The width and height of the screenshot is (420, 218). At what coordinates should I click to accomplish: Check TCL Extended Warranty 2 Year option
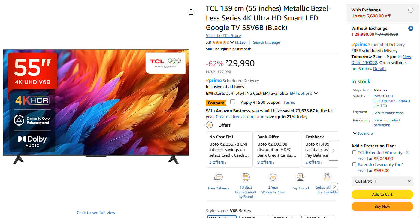tap(354, 152)
